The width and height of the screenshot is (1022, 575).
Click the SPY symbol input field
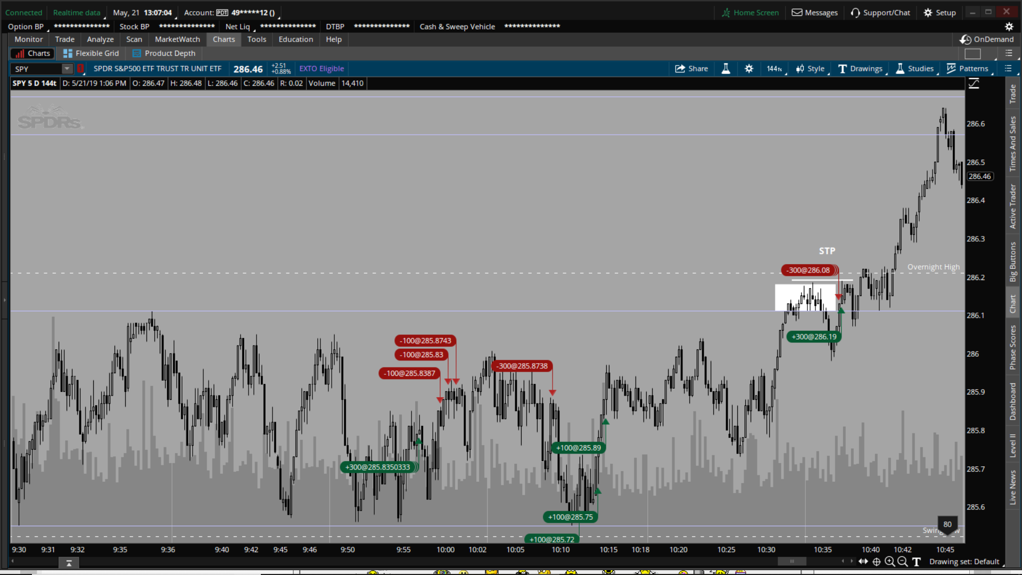pos(36,69)
